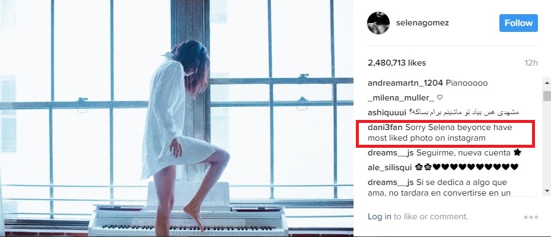Click the selenagomez profile avatar
The height and width of the screenshot is (237, 551).
(x=378, y=23)
